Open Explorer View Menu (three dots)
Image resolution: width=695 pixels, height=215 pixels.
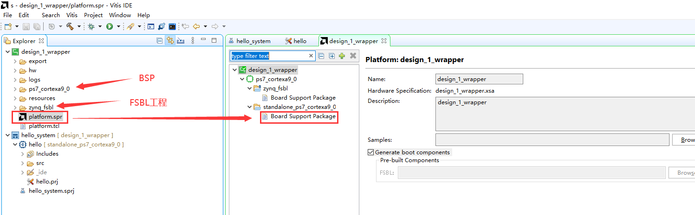[x=193, y=41]
